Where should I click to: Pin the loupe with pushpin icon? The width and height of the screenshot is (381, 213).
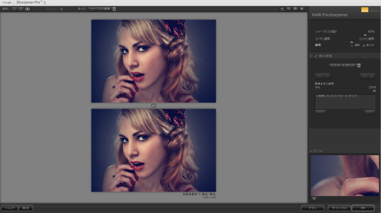[314, 199]
